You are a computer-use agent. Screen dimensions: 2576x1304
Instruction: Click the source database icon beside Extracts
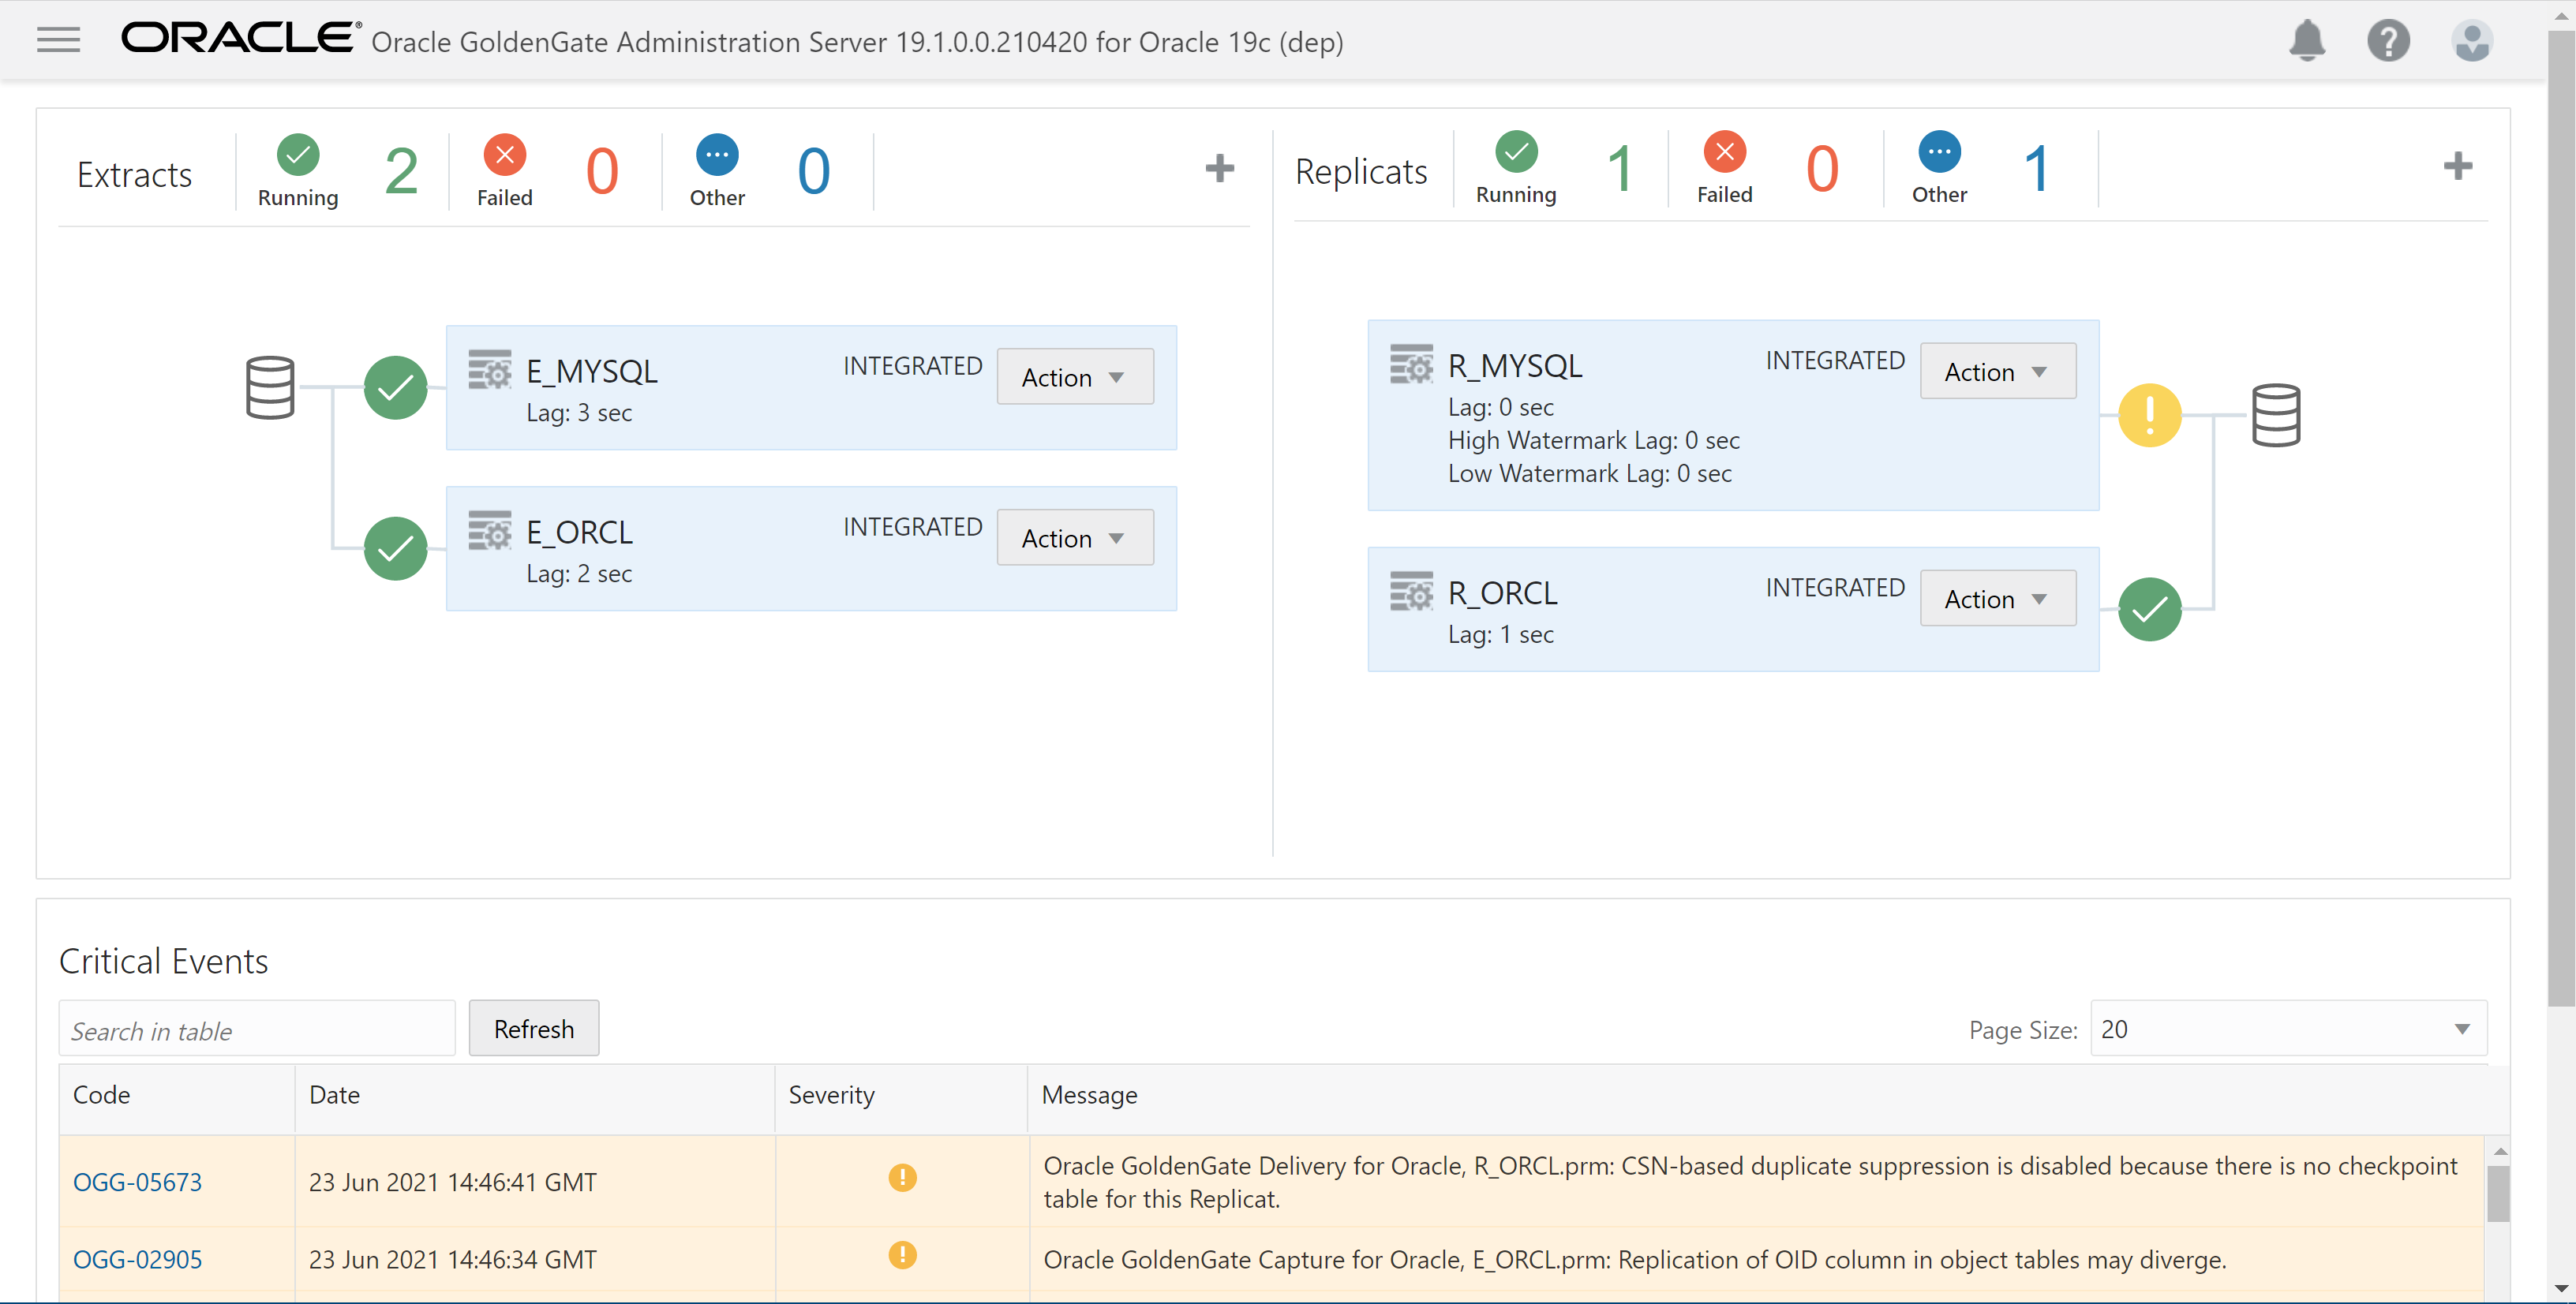pyautogui.click(x=270, y=387)
